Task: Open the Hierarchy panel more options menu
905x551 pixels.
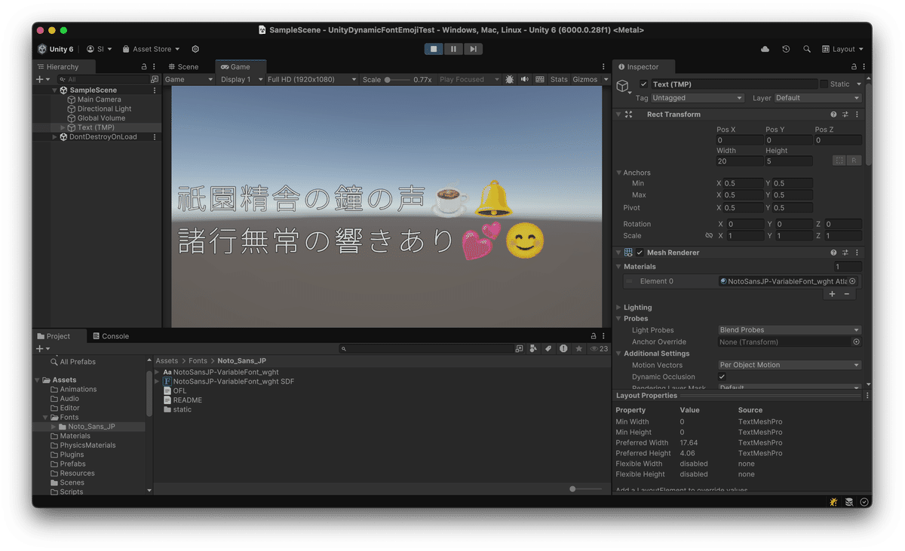Action: [155, 66]
